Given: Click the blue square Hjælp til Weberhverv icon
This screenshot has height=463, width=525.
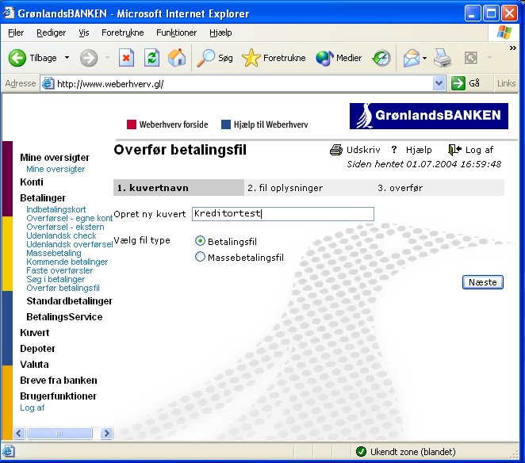Looking at the screenshot, I should (x=226, y=124).
